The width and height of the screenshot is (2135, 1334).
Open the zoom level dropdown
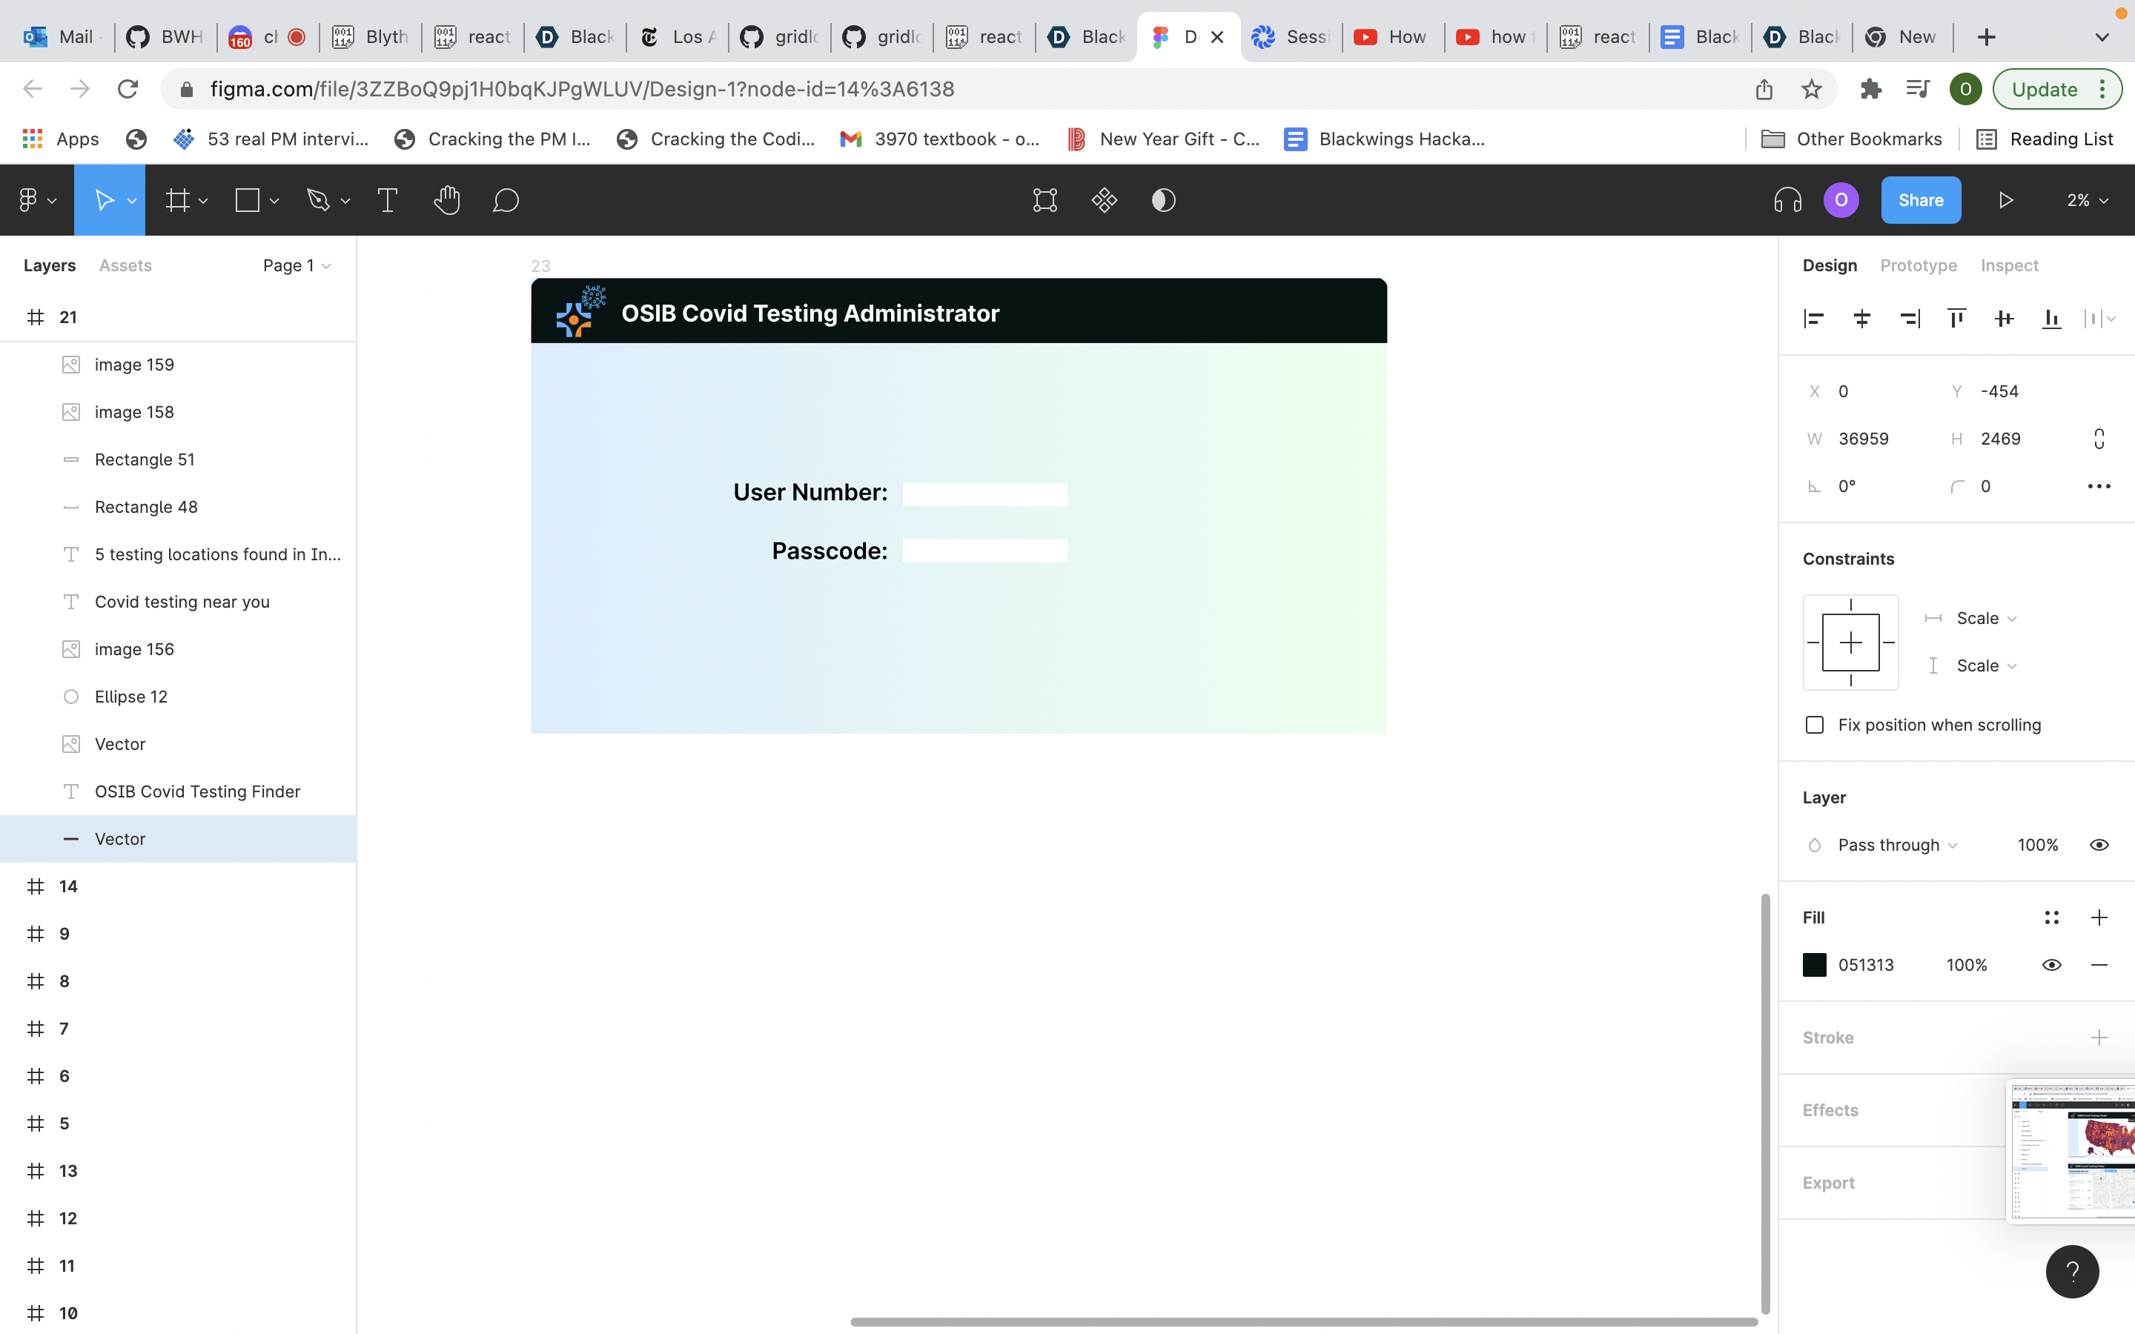[x=2087, y=200]
